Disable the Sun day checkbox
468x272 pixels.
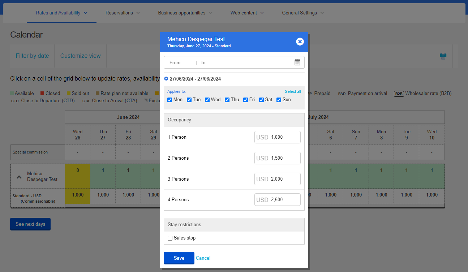click(x=279, y=100)
